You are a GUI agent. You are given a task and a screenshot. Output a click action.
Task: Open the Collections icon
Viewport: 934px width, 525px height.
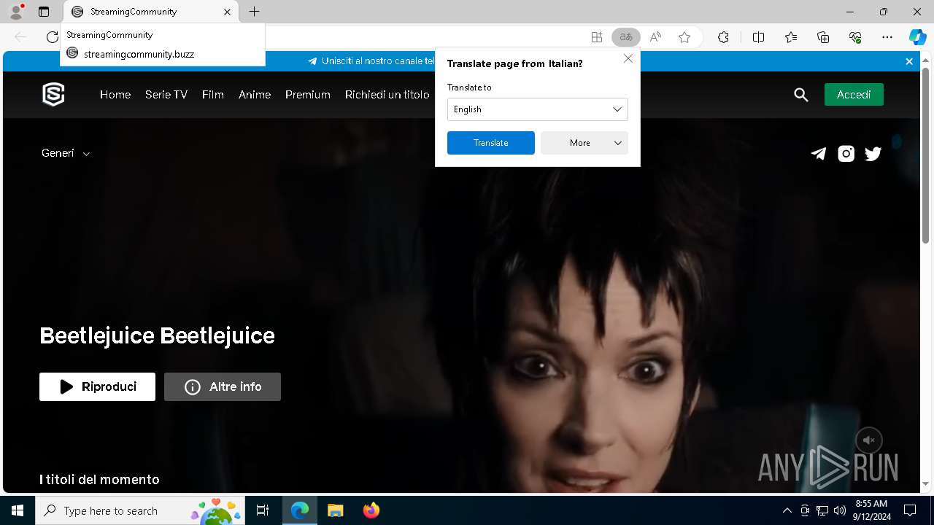click(x=823, y=37)
